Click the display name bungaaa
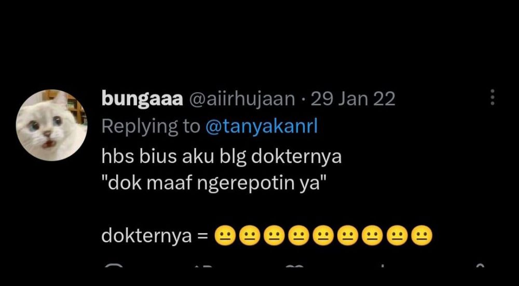The width and height of the screenshot is (519, 286). pyautogui.click(x=142, y=99)
